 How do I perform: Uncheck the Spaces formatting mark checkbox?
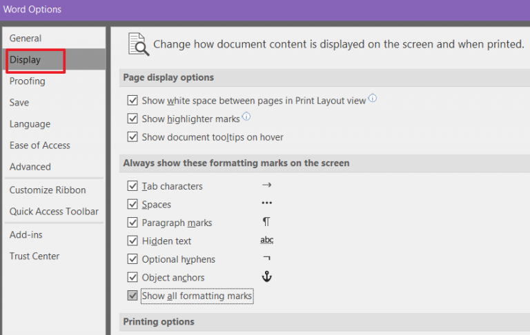tap(132, 204)
